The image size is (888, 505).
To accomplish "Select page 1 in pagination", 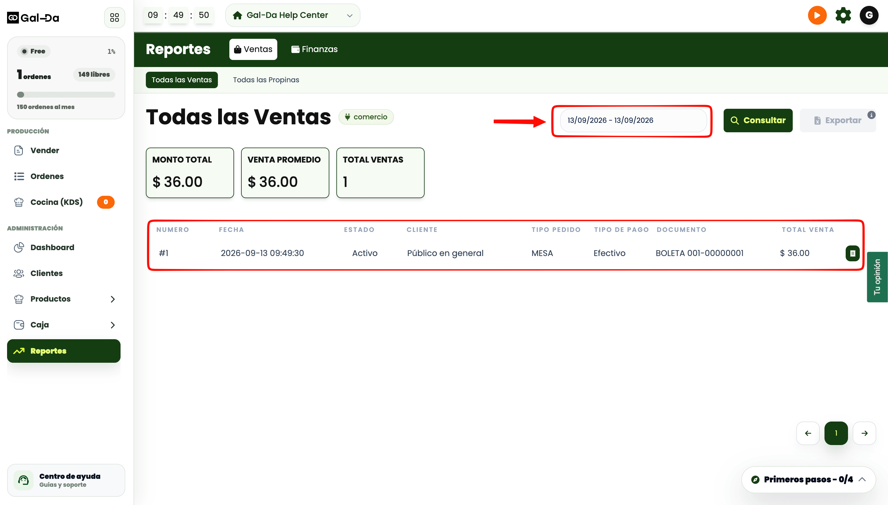I will pos(836,433).
